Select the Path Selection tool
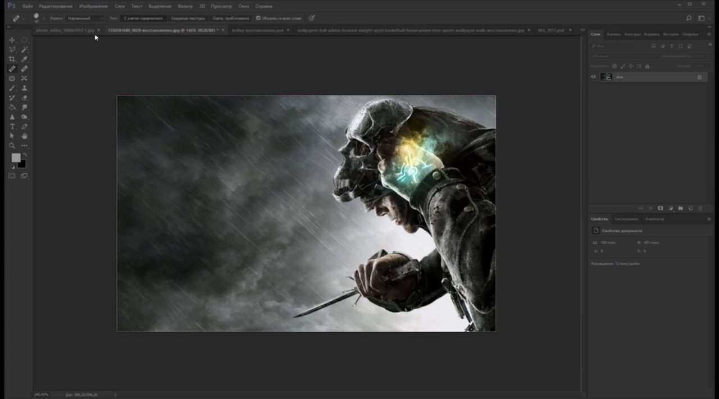This screenshot has width=719, height=399. (12, 136)
